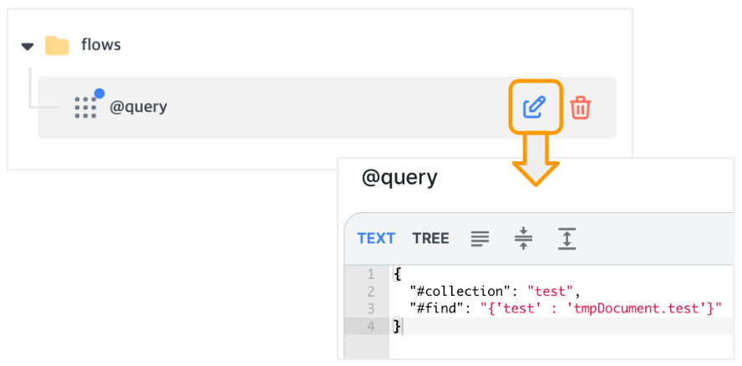Select the yellow flows folder icon
742x366 pixels.
coord(57,46)
